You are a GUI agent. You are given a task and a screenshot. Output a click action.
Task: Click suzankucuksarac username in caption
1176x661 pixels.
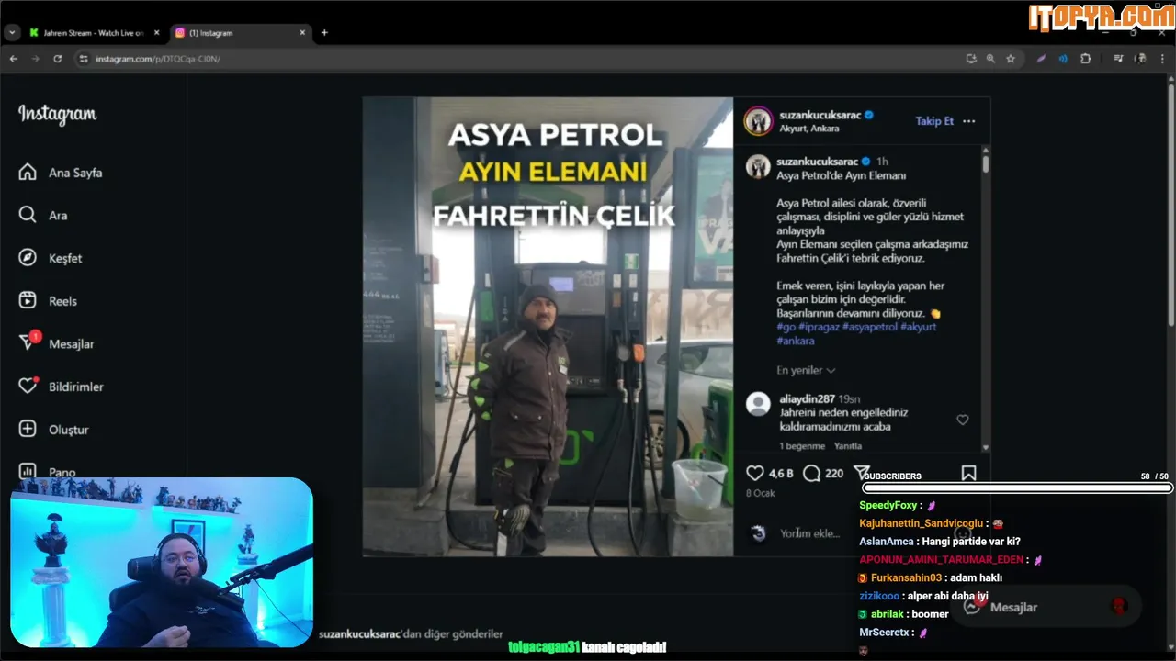tap(817, 162)
